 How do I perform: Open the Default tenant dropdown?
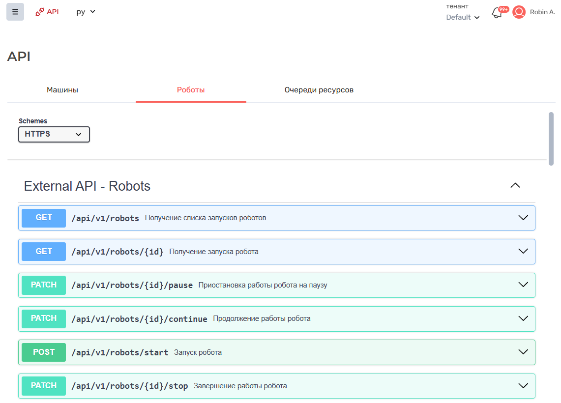[462, 17]
